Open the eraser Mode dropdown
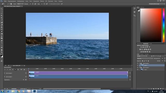 pyautogui.click(x=20, y=4)
